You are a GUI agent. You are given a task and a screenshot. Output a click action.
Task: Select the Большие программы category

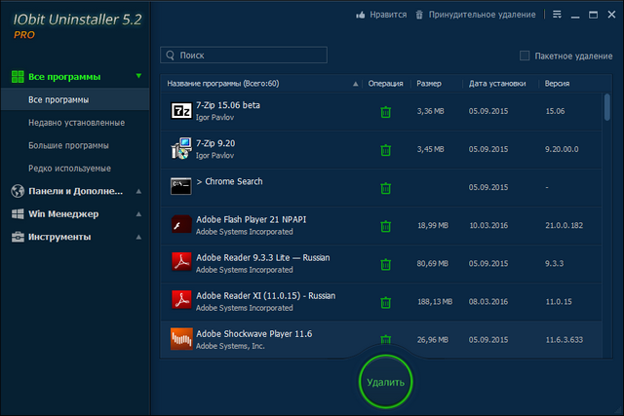pyautogui.click(x=68, y=145)
